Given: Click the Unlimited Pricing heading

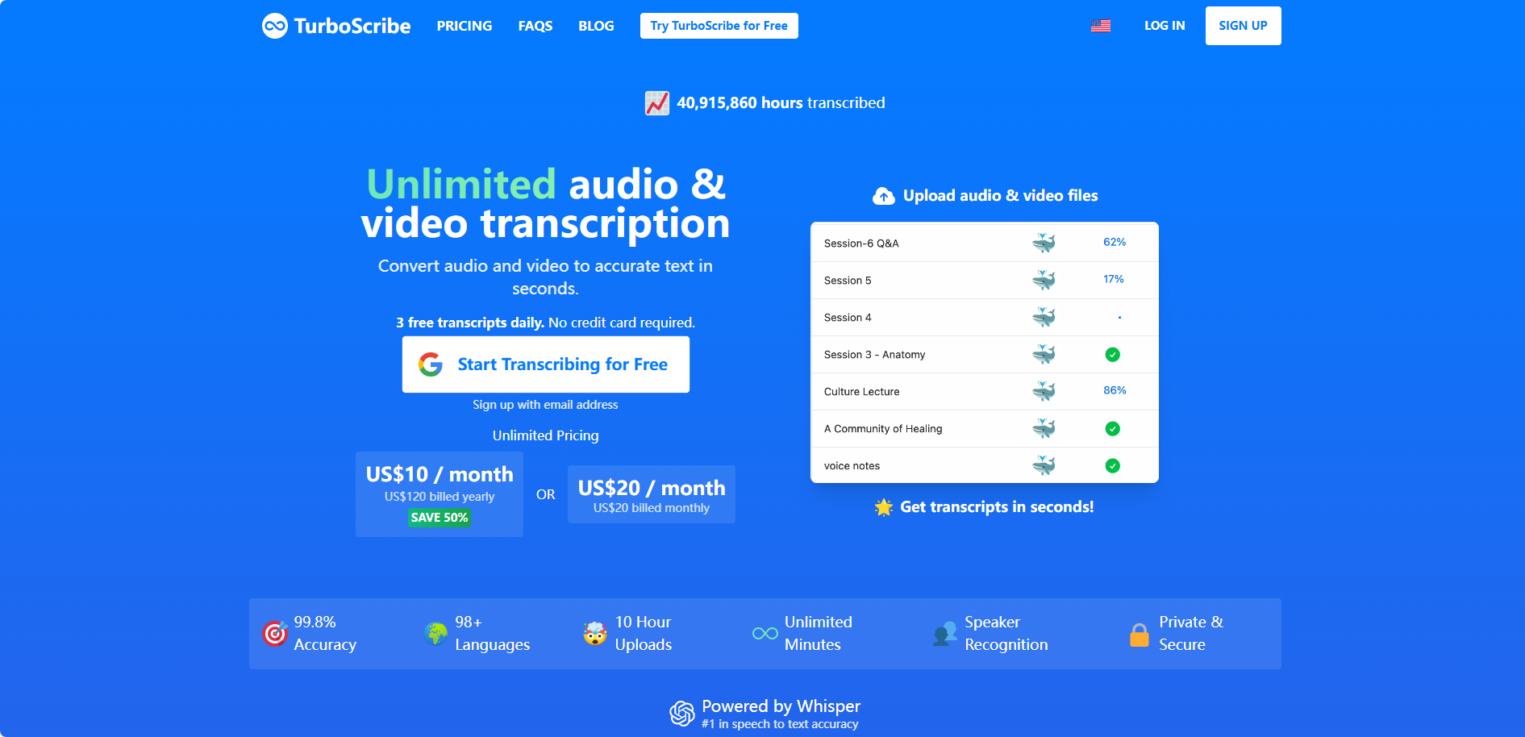Looking at the screenshot, I should 546,435.
